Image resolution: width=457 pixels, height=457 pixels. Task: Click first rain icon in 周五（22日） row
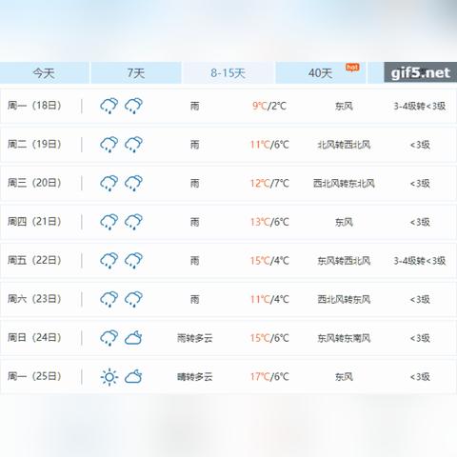click(x=109, y=261)
